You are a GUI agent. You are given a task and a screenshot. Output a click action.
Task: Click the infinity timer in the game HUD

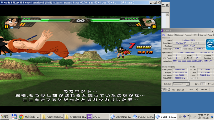point(80,21)
